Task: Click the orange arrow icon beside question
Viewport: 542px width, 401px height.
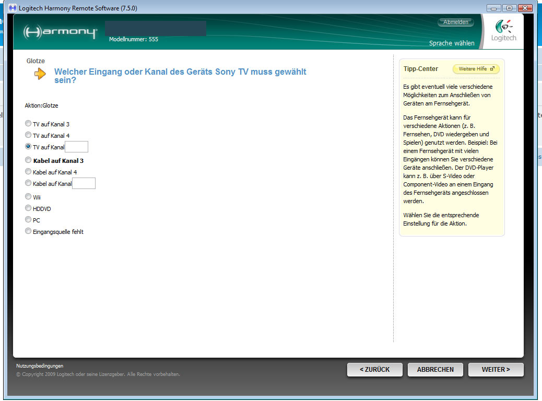Action: pos(40,73)
